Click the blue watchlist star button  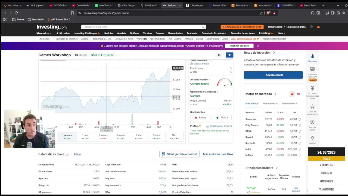229,55
